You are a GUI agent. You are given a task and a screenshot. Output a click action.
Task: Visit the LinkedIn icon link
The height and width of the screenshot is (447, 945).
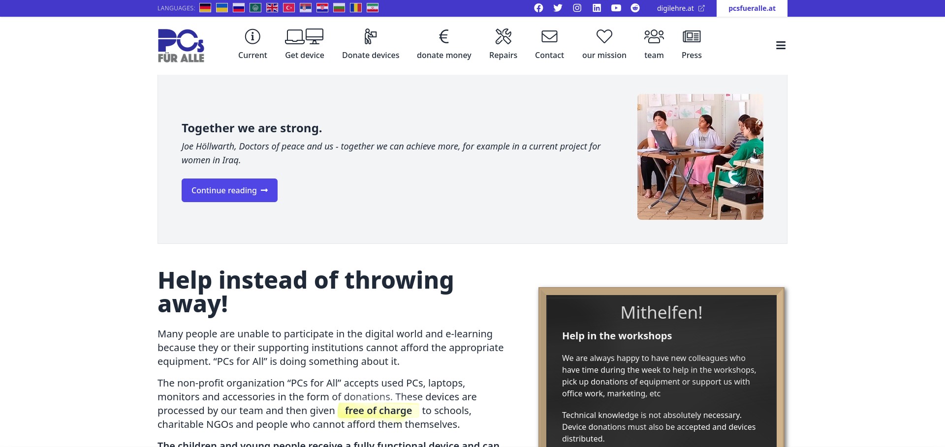(x=597, y=8)
